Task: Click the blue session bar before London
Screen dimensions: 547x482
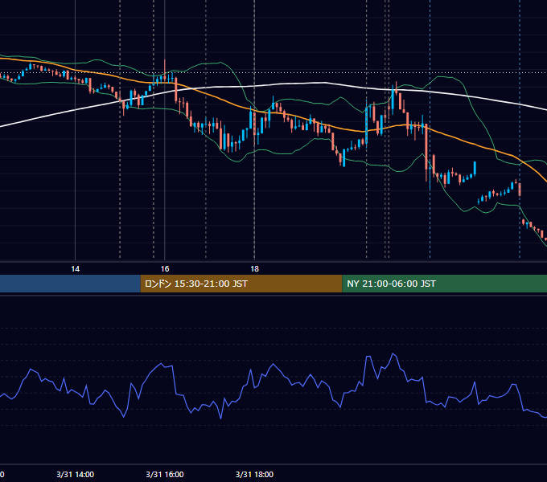Action: pos(70,284)
